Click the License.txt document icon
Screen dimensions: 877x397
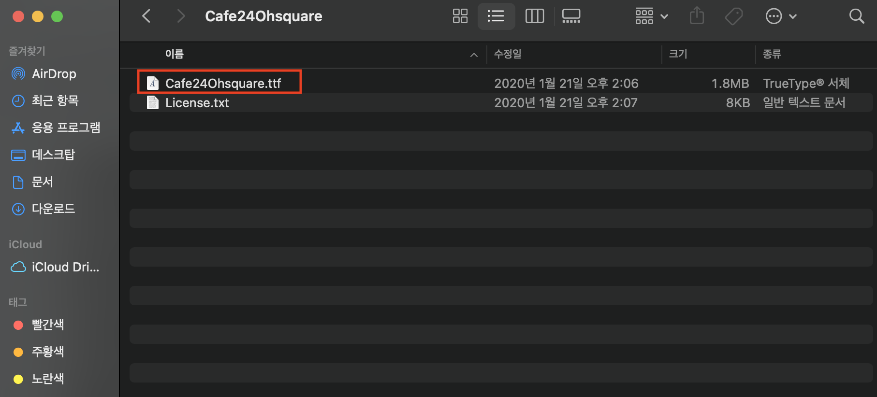pos(153,102)
